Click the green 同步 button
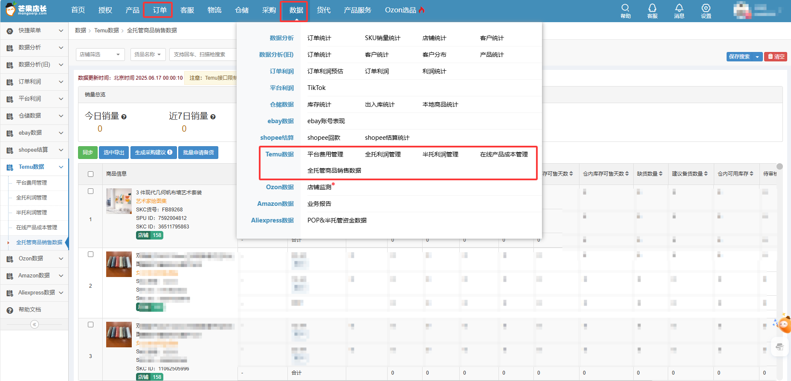791x381 pixels. (88, 153)
